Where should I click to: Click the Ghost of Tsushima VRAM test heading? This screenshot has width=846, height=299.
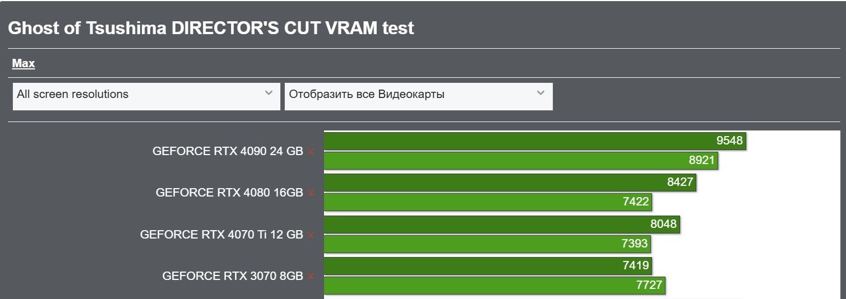(x=211, y=29)
